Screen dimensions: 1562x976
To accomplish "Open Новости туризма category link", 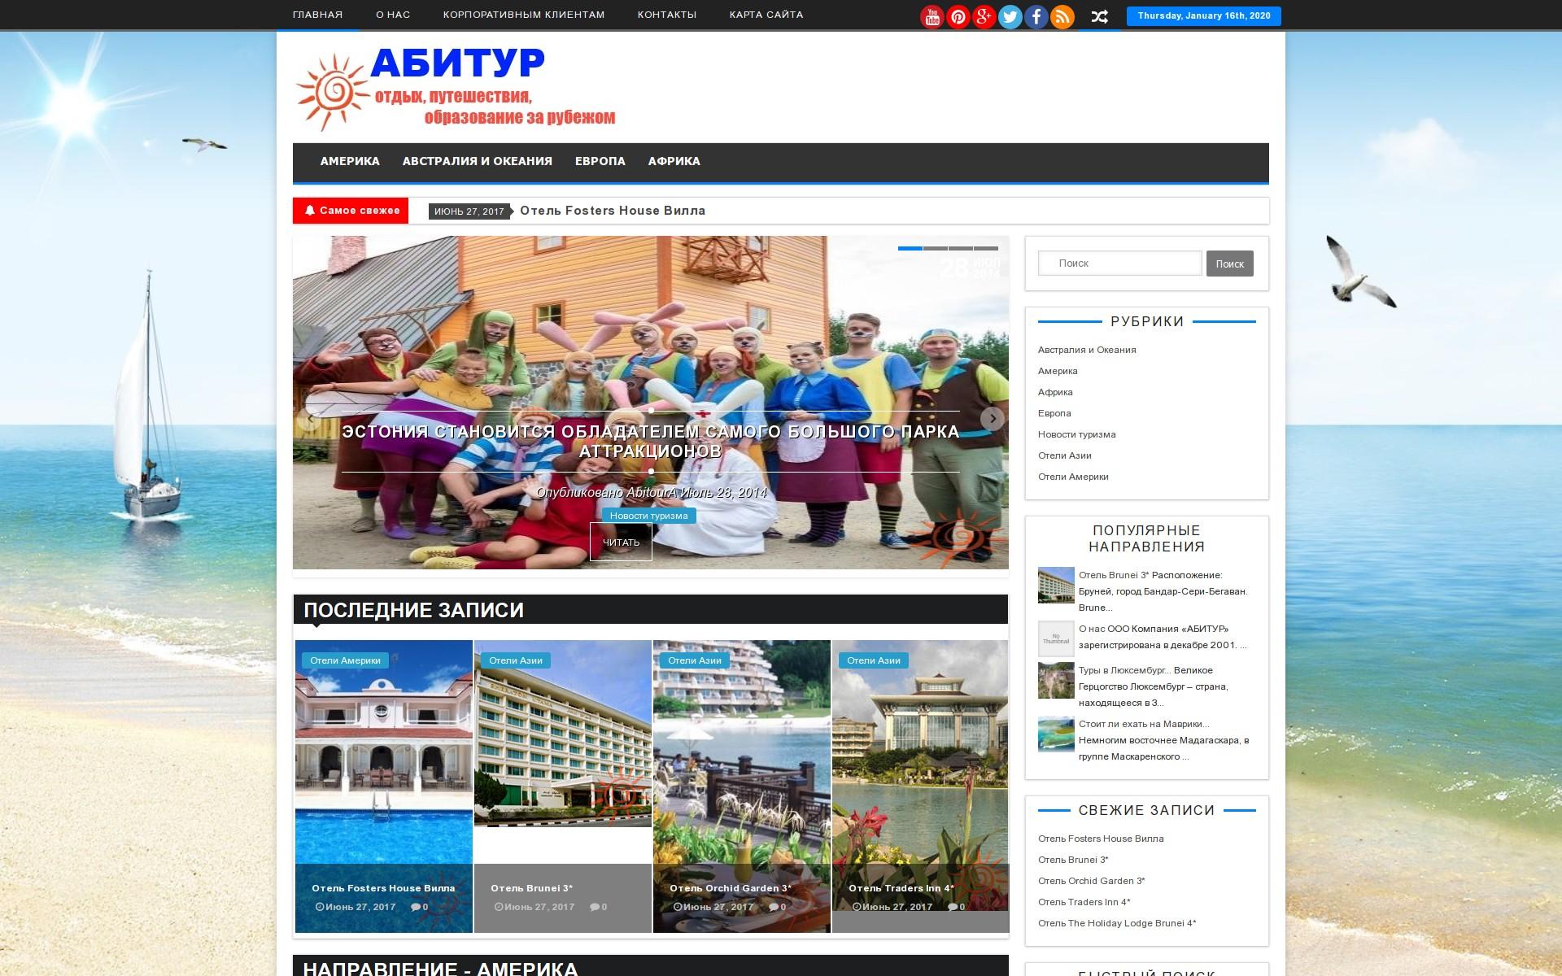I will tap(1076, 434).
